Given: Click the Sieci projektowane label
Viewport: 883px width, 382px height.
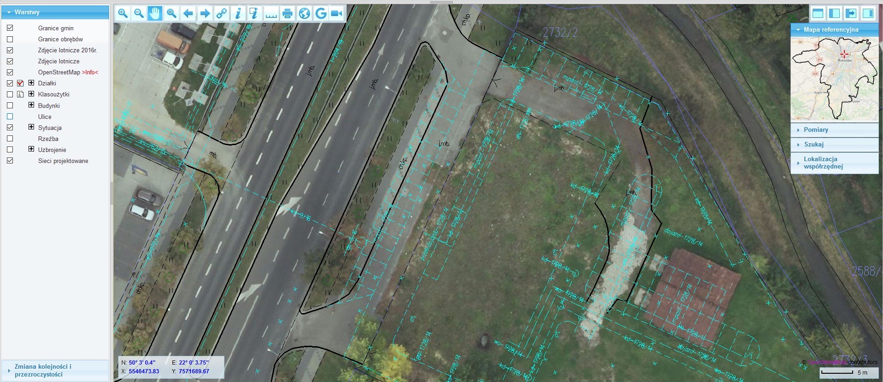Looking at the screenshot, I should [x=63, y=161].
